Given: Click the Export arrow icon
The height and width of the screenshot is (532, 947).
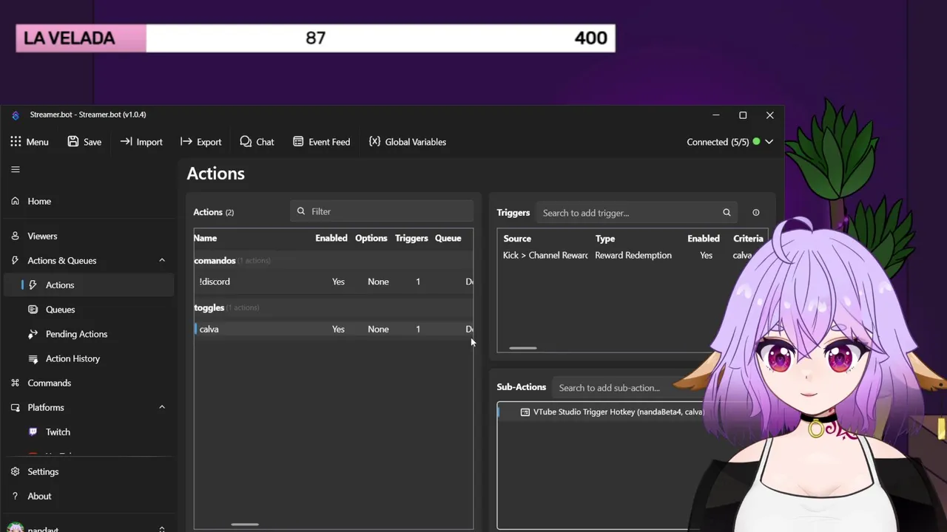Looking at the screenshot, I should pos(185,142).
